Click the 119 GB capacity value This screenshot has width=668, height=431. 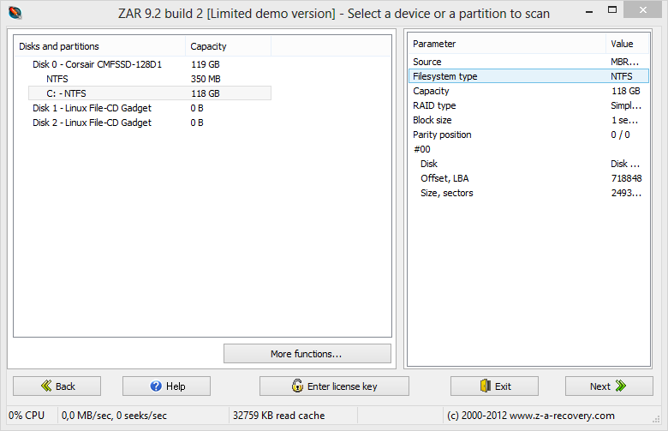click(x=206, y=64)
